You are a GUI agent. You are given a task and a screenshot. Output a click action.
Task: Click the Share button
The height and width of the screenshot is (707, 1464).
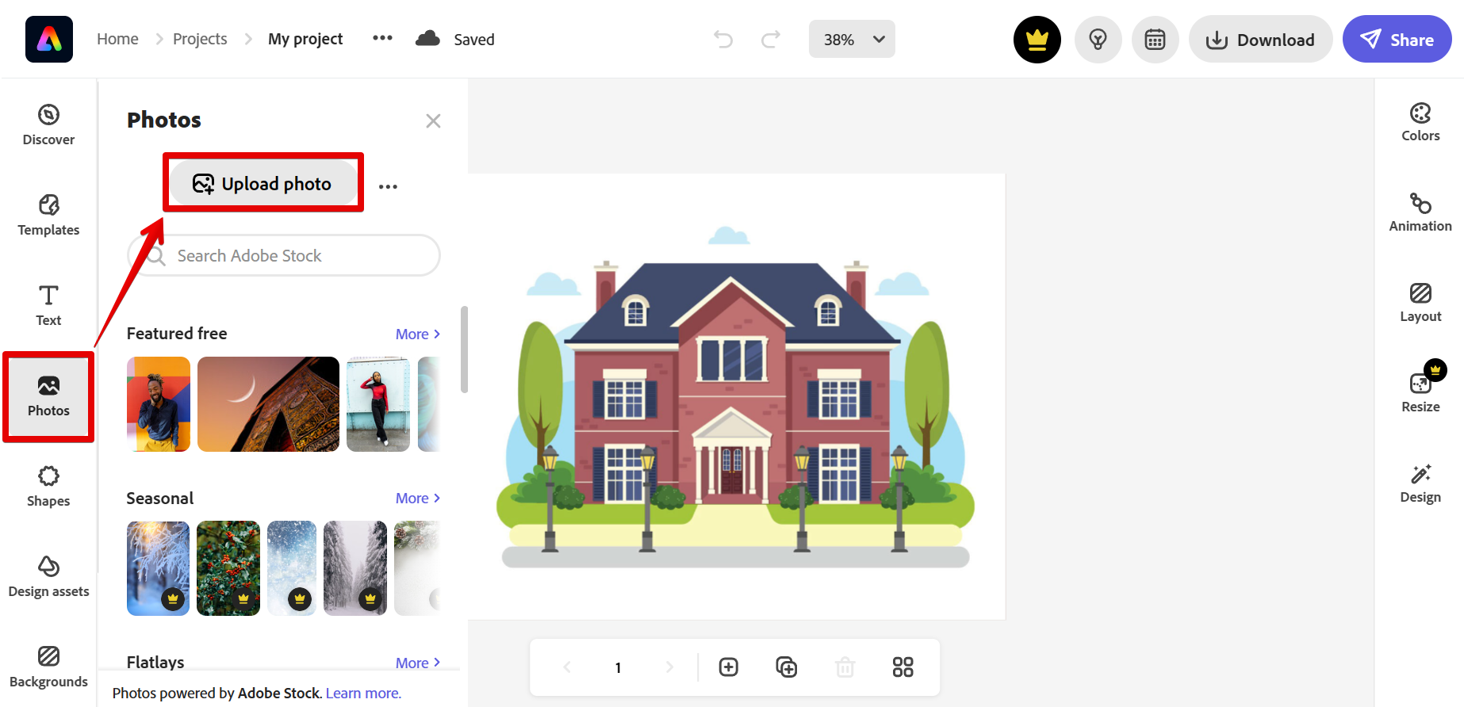[x=1397, y=40]
